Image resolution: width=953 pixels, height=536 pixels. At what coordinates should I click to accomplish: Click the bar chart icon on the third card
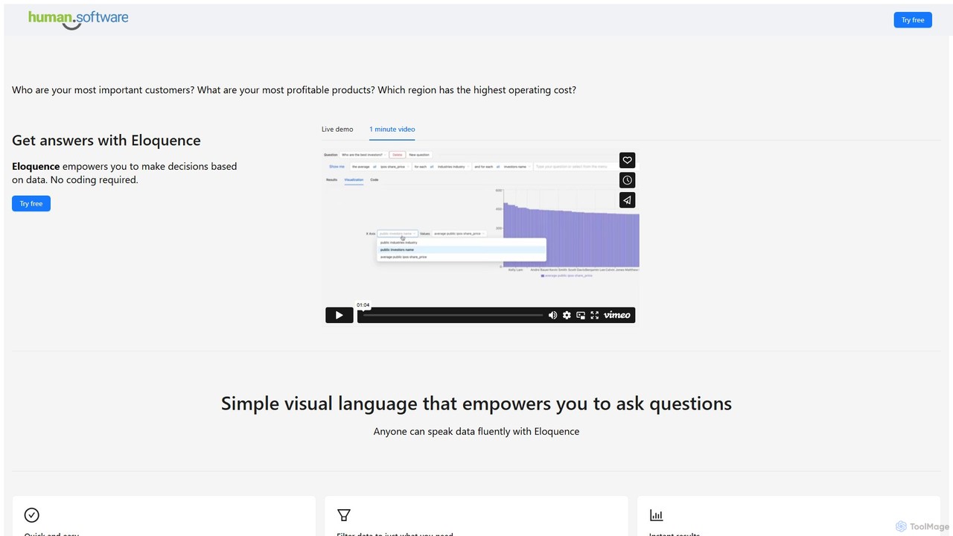click(656, 514)
